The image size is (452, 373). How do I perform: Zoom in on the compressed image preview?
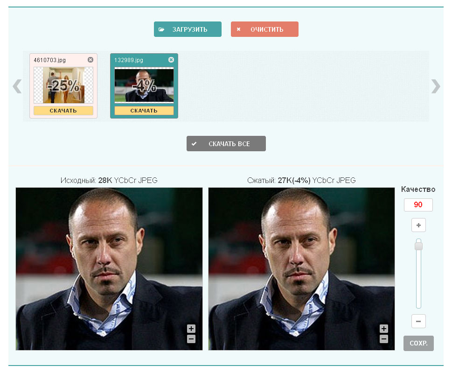pos(384,329)
